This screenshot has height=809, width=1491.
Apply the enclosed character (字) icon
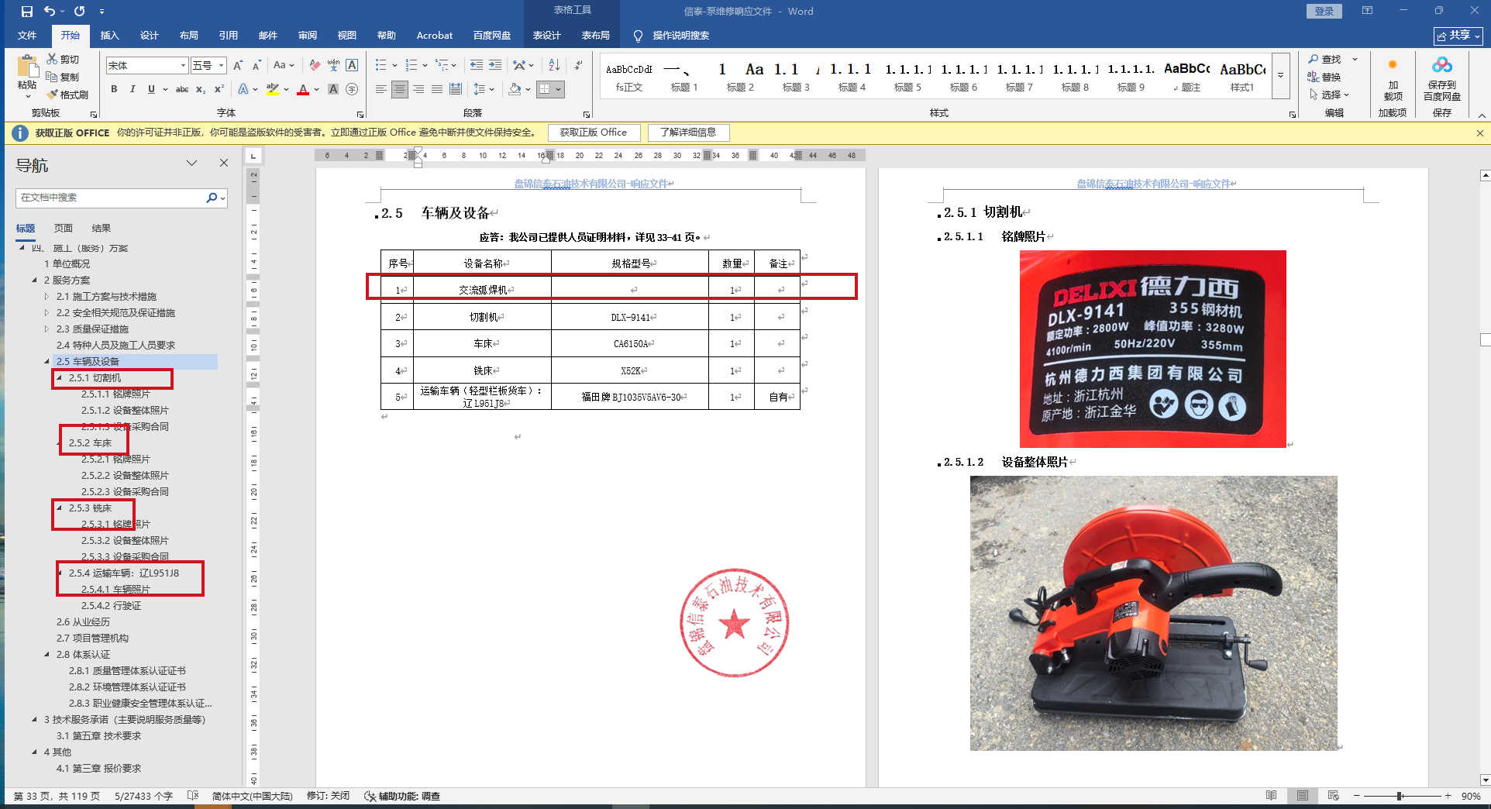[x=352, y=90]
